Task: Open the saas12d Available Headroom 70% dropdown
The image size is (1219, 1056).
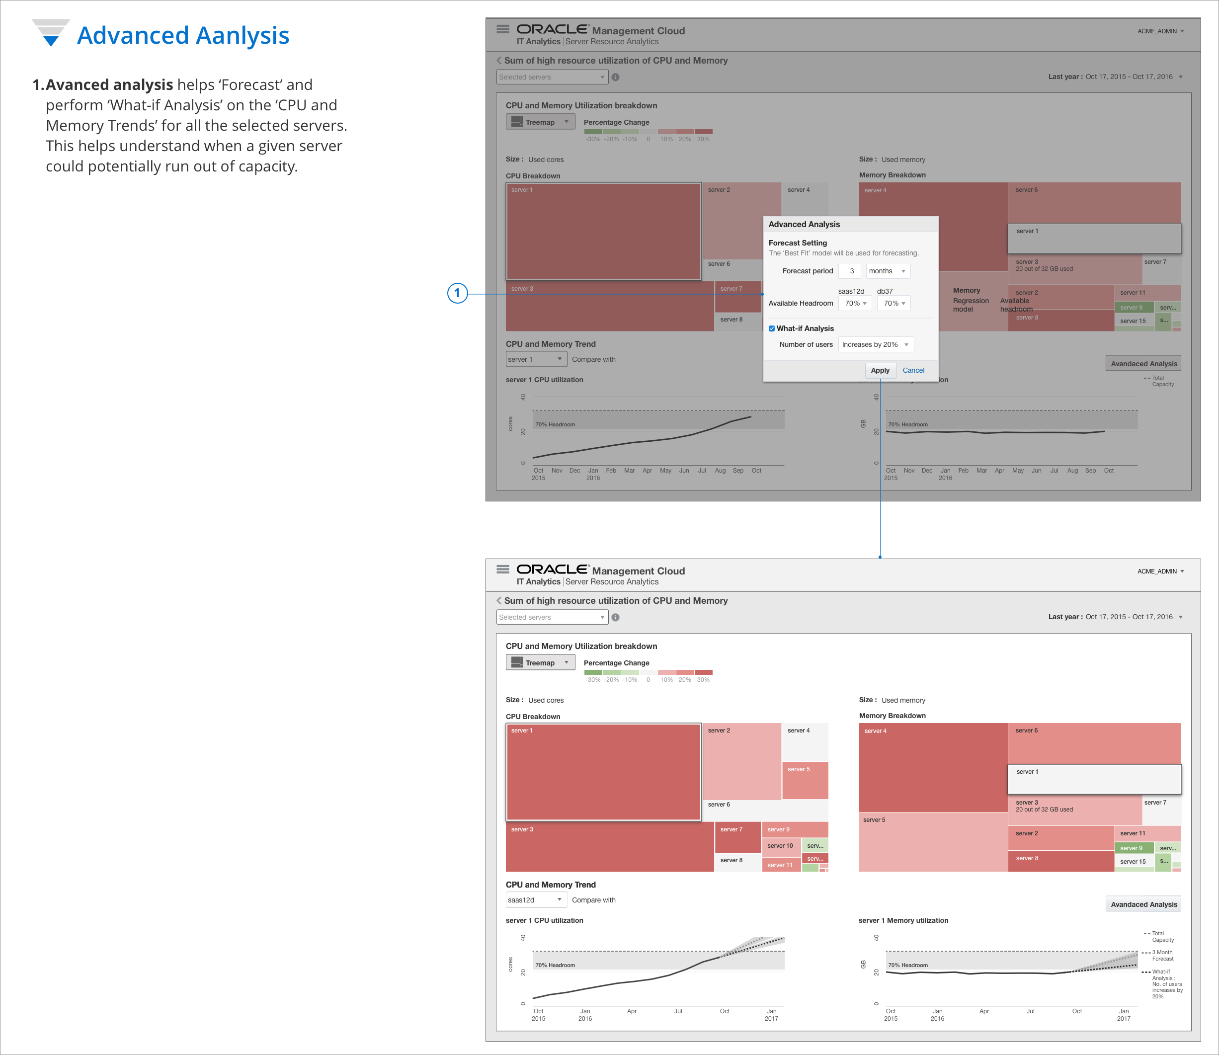Action: (x=855, y=304)
